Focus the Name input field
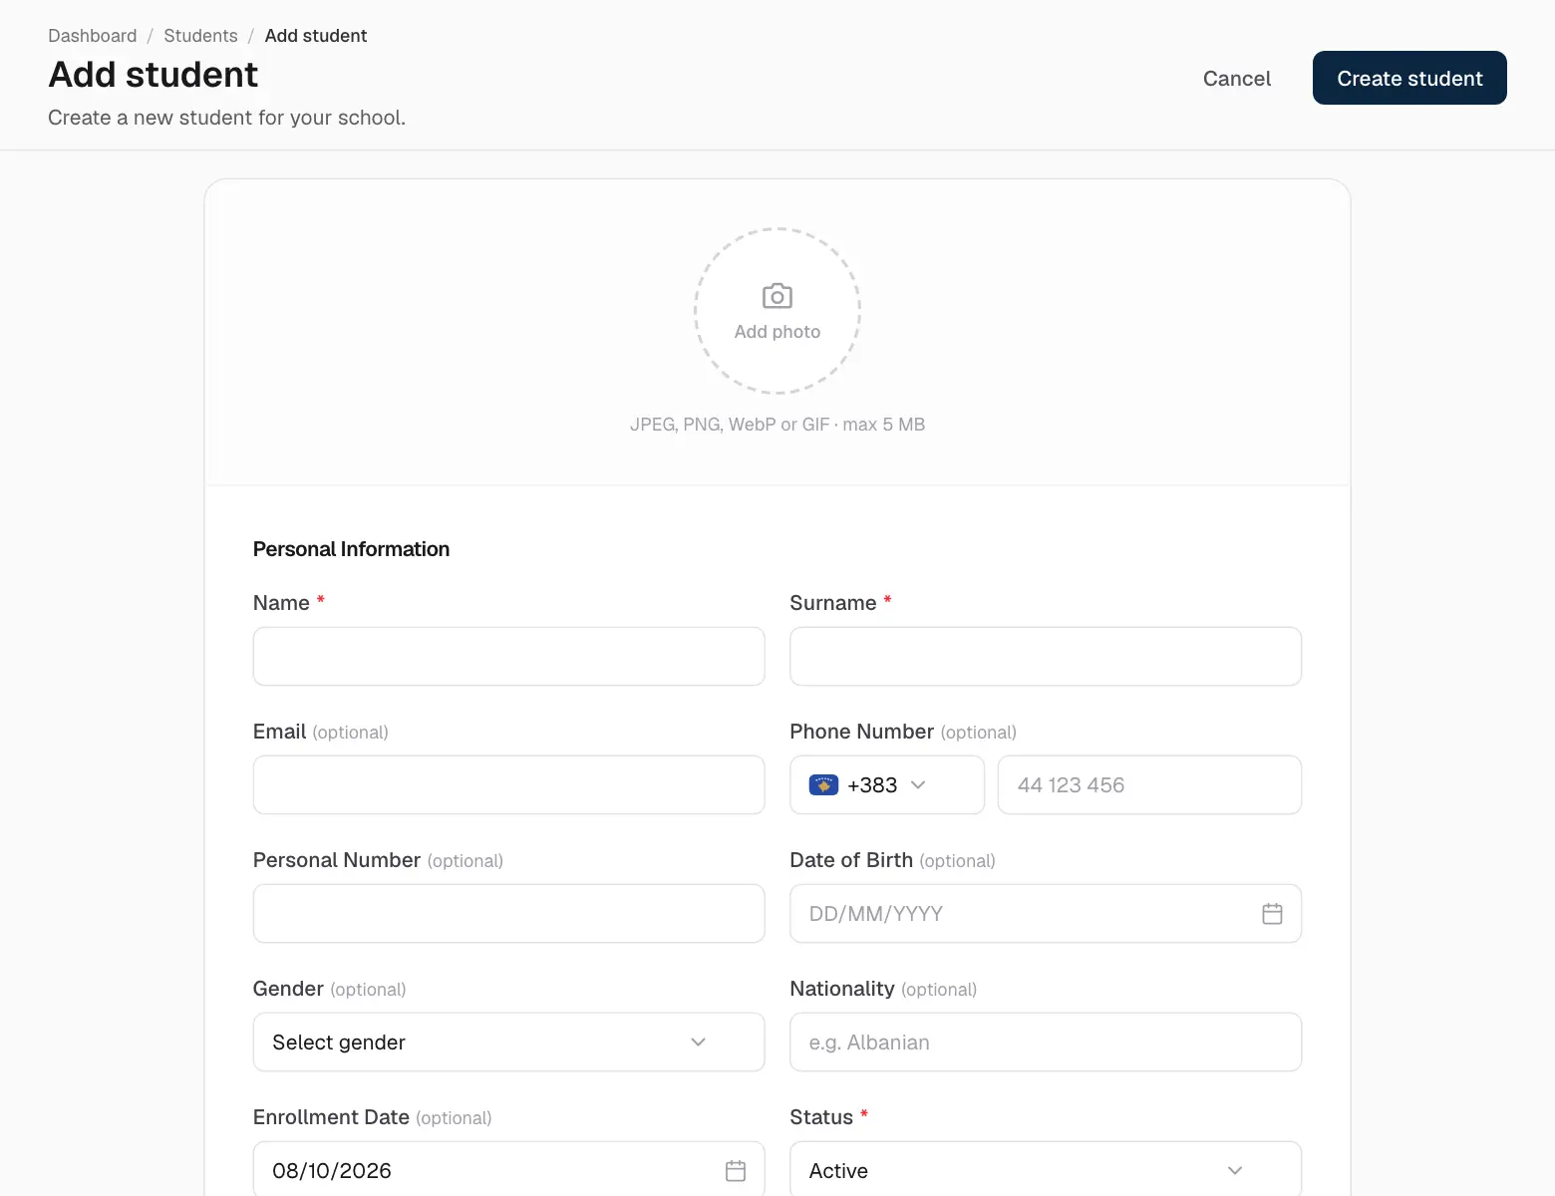This screenshot has width=1555, height=1196. (x=508, y=657)
